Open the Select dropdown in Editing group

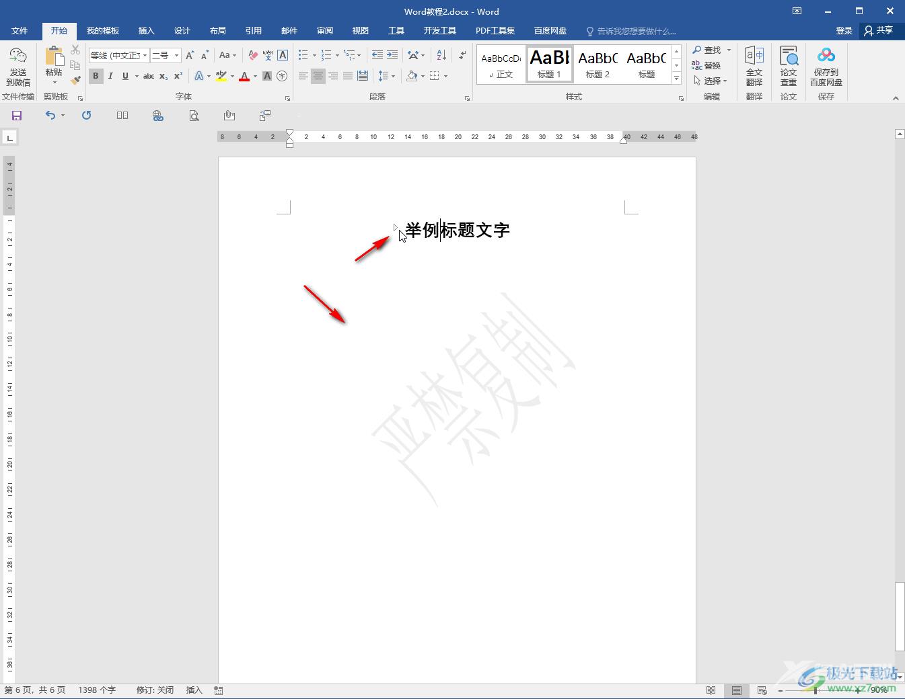(711, 81)
